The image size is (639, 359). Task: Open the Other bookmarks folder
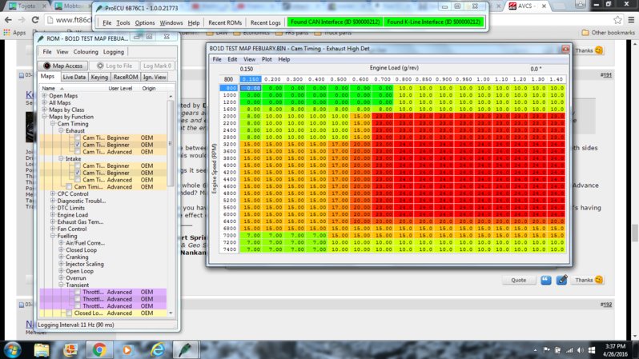click(609, 33)
